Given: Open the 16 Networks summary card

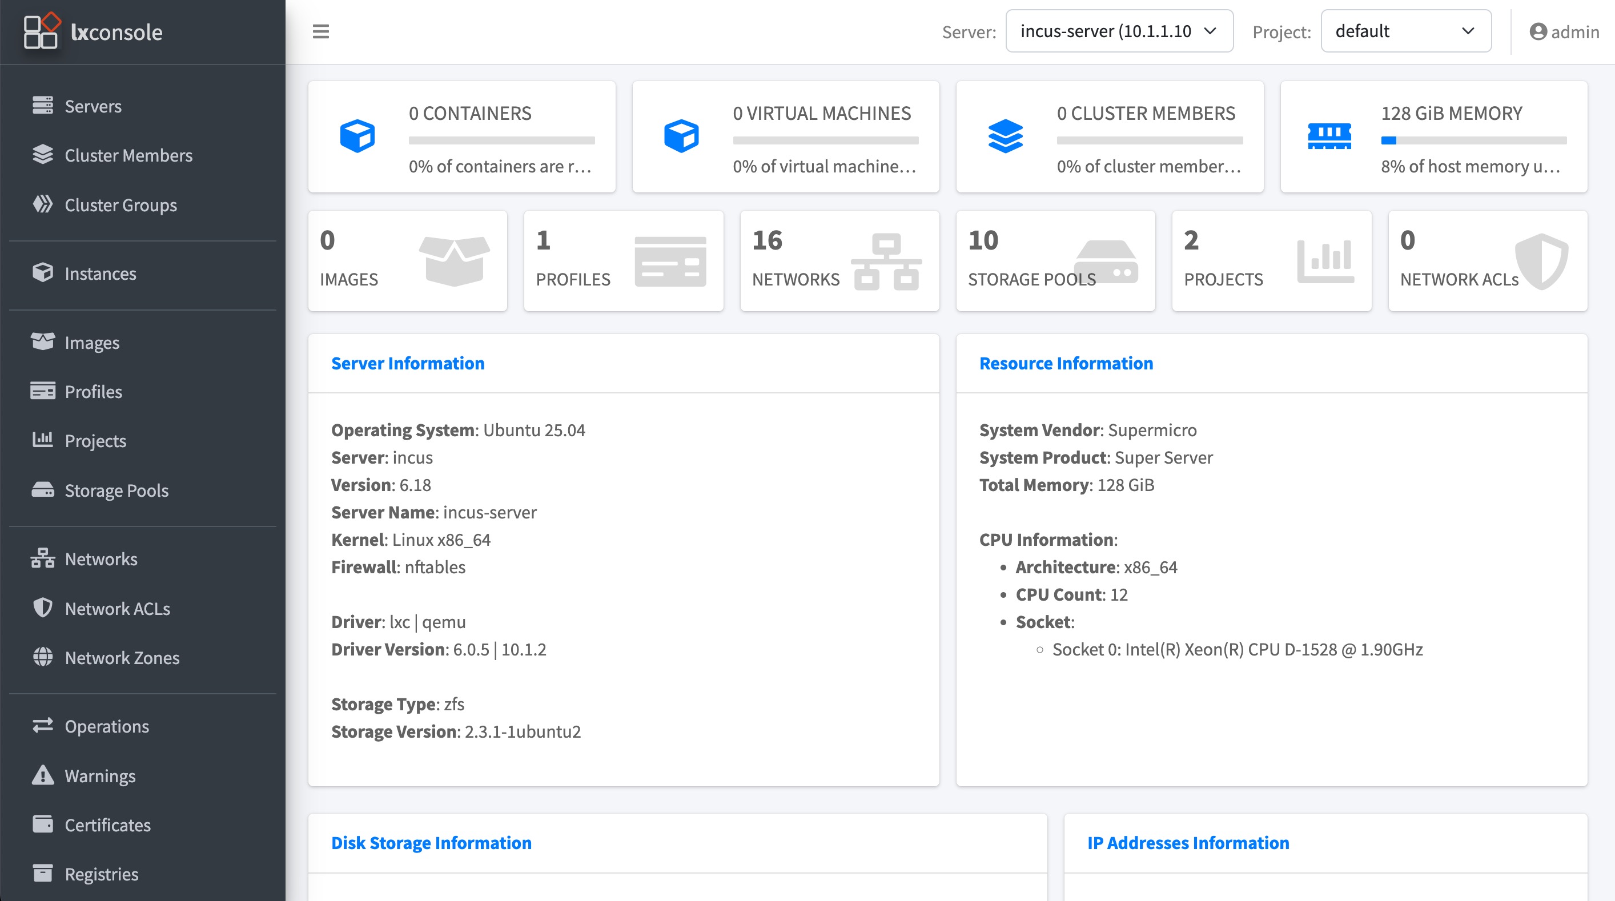Looking at the screenshot, I should pos(839,261).
